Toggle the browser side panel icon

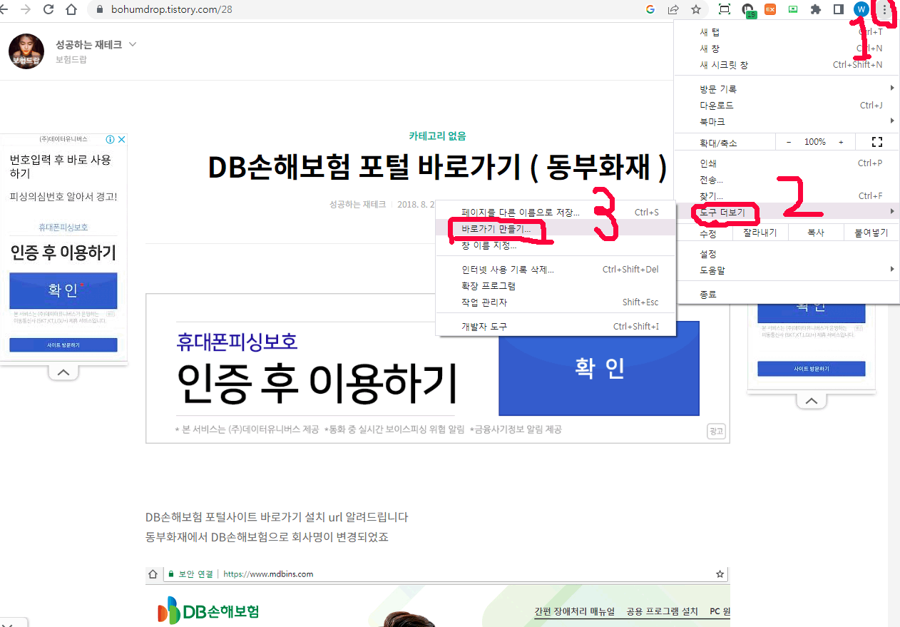(839, 9)
